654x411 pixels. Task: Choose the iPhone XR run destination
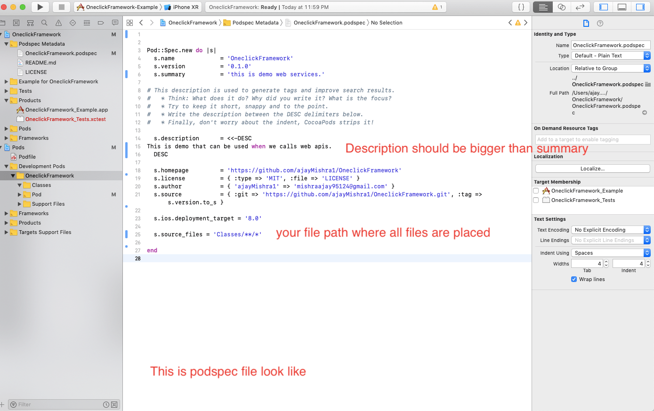(182, 7)
